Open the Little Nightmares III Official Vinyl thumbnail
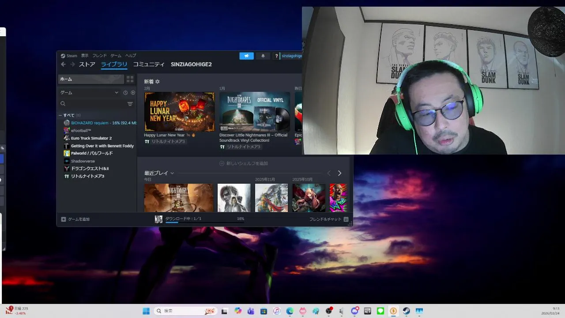Viewport: 565px width, 318px height. 255,112
